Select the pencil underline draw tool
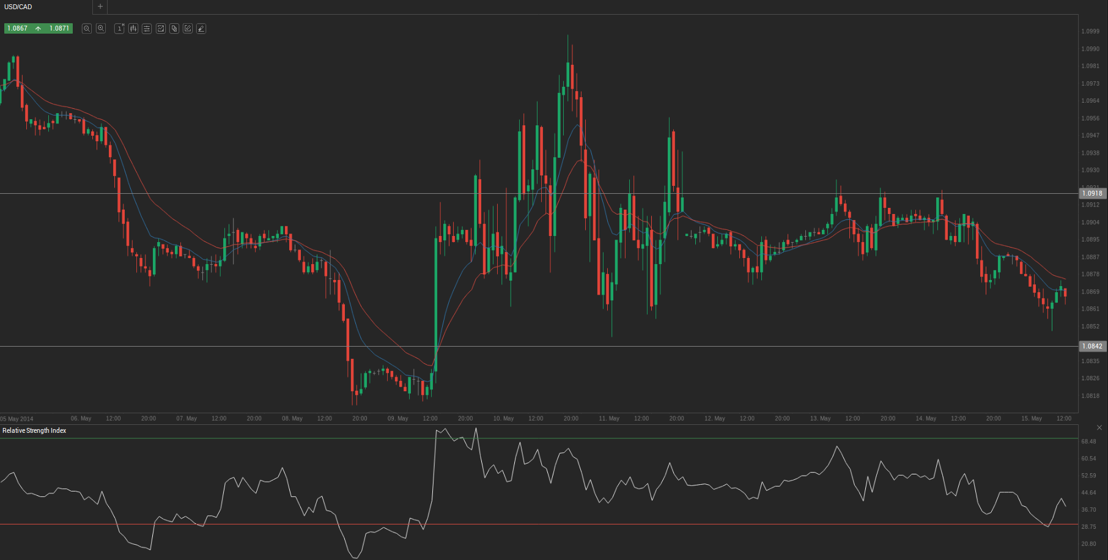This screenshot has height=560, width=1108. pyautogui.click(x=201, y=29)
